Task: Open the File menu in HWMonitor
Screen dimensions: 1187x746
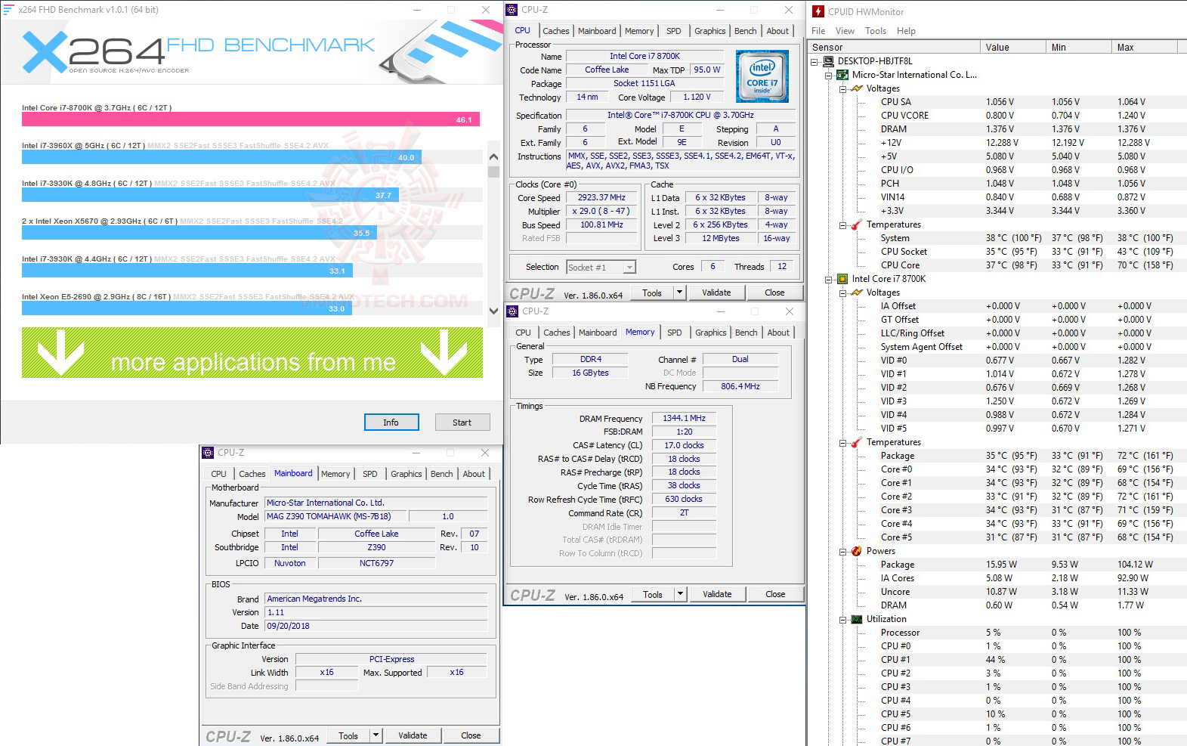Action: [x=818, y=31]
